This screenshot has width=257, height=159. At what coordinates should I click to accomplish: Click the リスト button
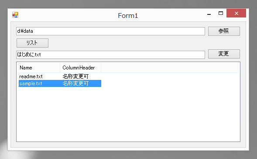tap(32, 43)
